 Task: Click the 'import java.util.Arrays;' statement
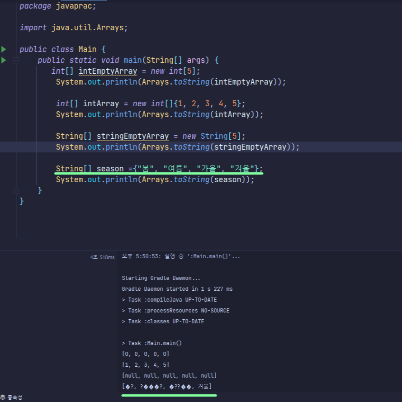coord(74,28)
